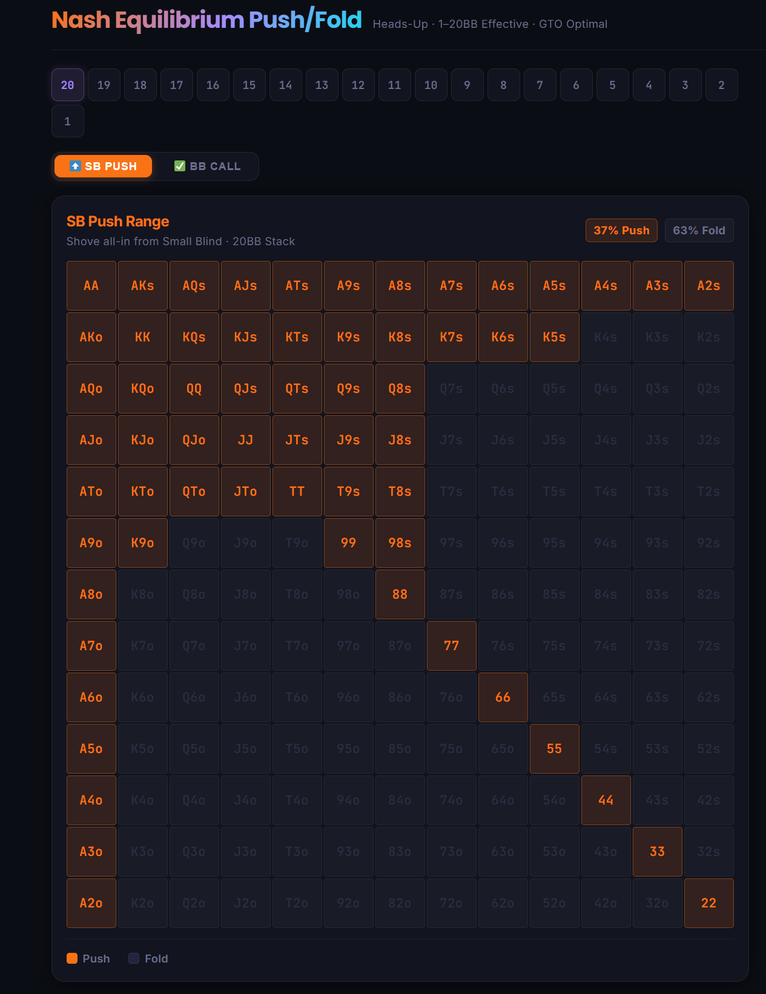Click the SB Push Range heading

118,222
